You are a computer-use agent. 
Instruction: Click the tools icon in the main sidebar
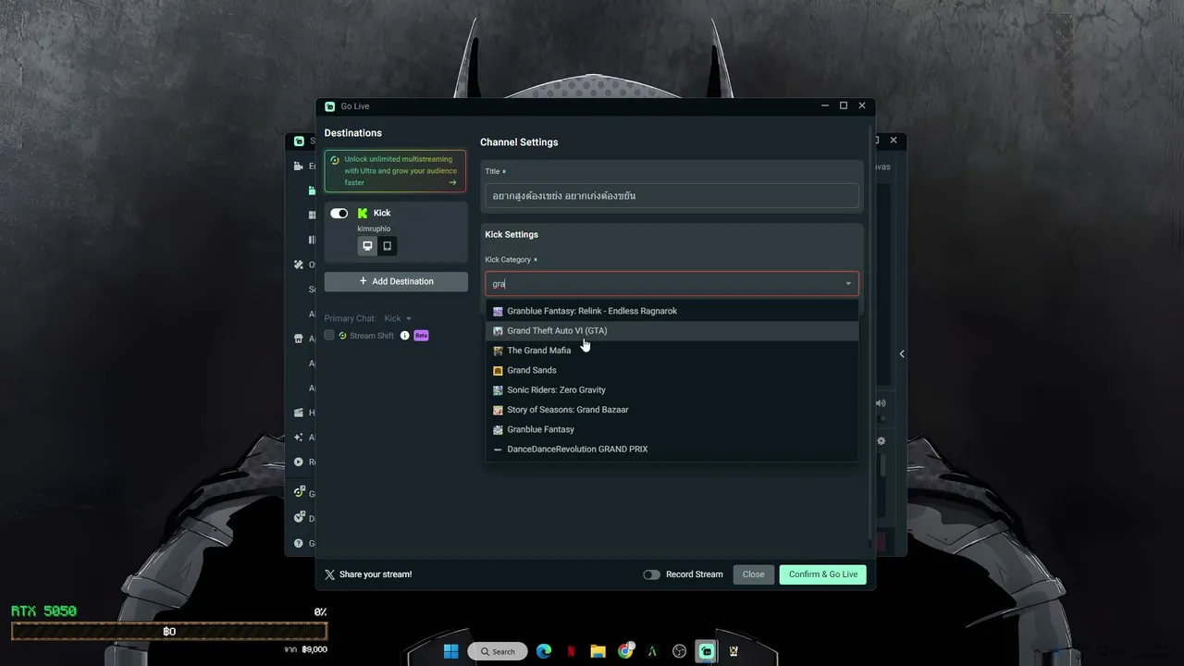click(299, 265)
